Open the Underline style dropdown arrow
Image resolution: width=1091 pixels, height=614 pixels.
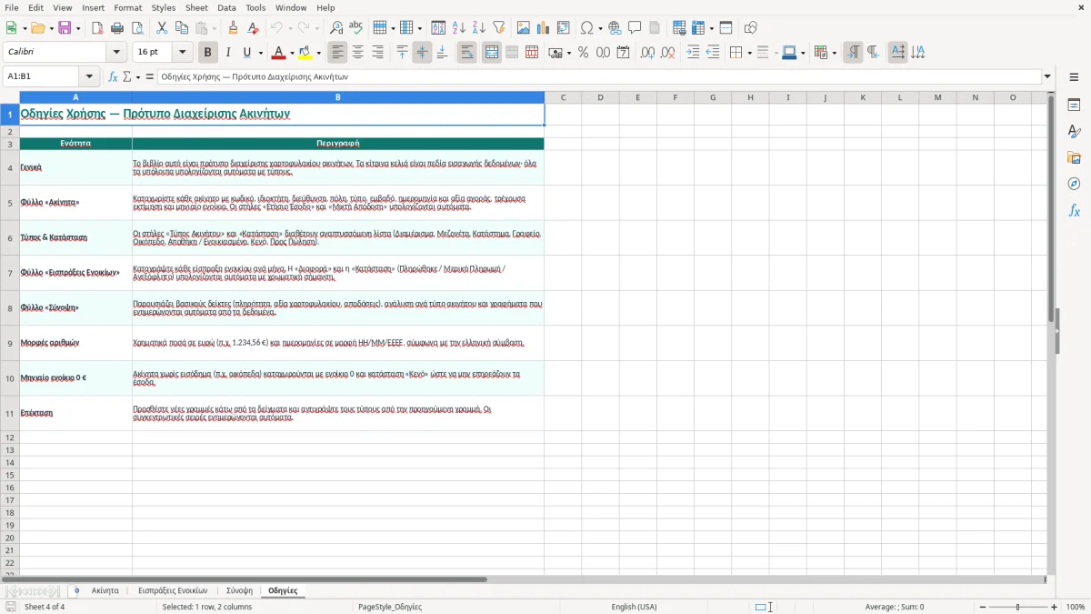pos(260,53)
